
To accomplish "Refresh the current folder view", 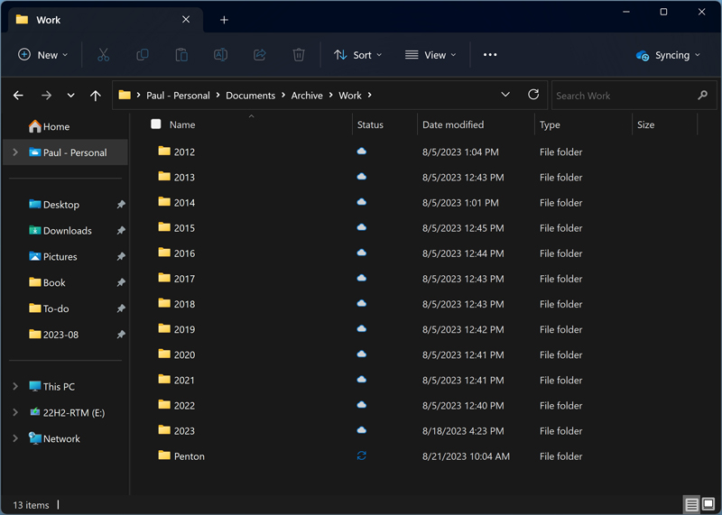I will [533, 95].
